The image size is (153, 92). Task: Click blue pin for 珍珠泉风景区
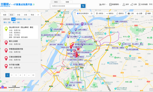(51, 29)
